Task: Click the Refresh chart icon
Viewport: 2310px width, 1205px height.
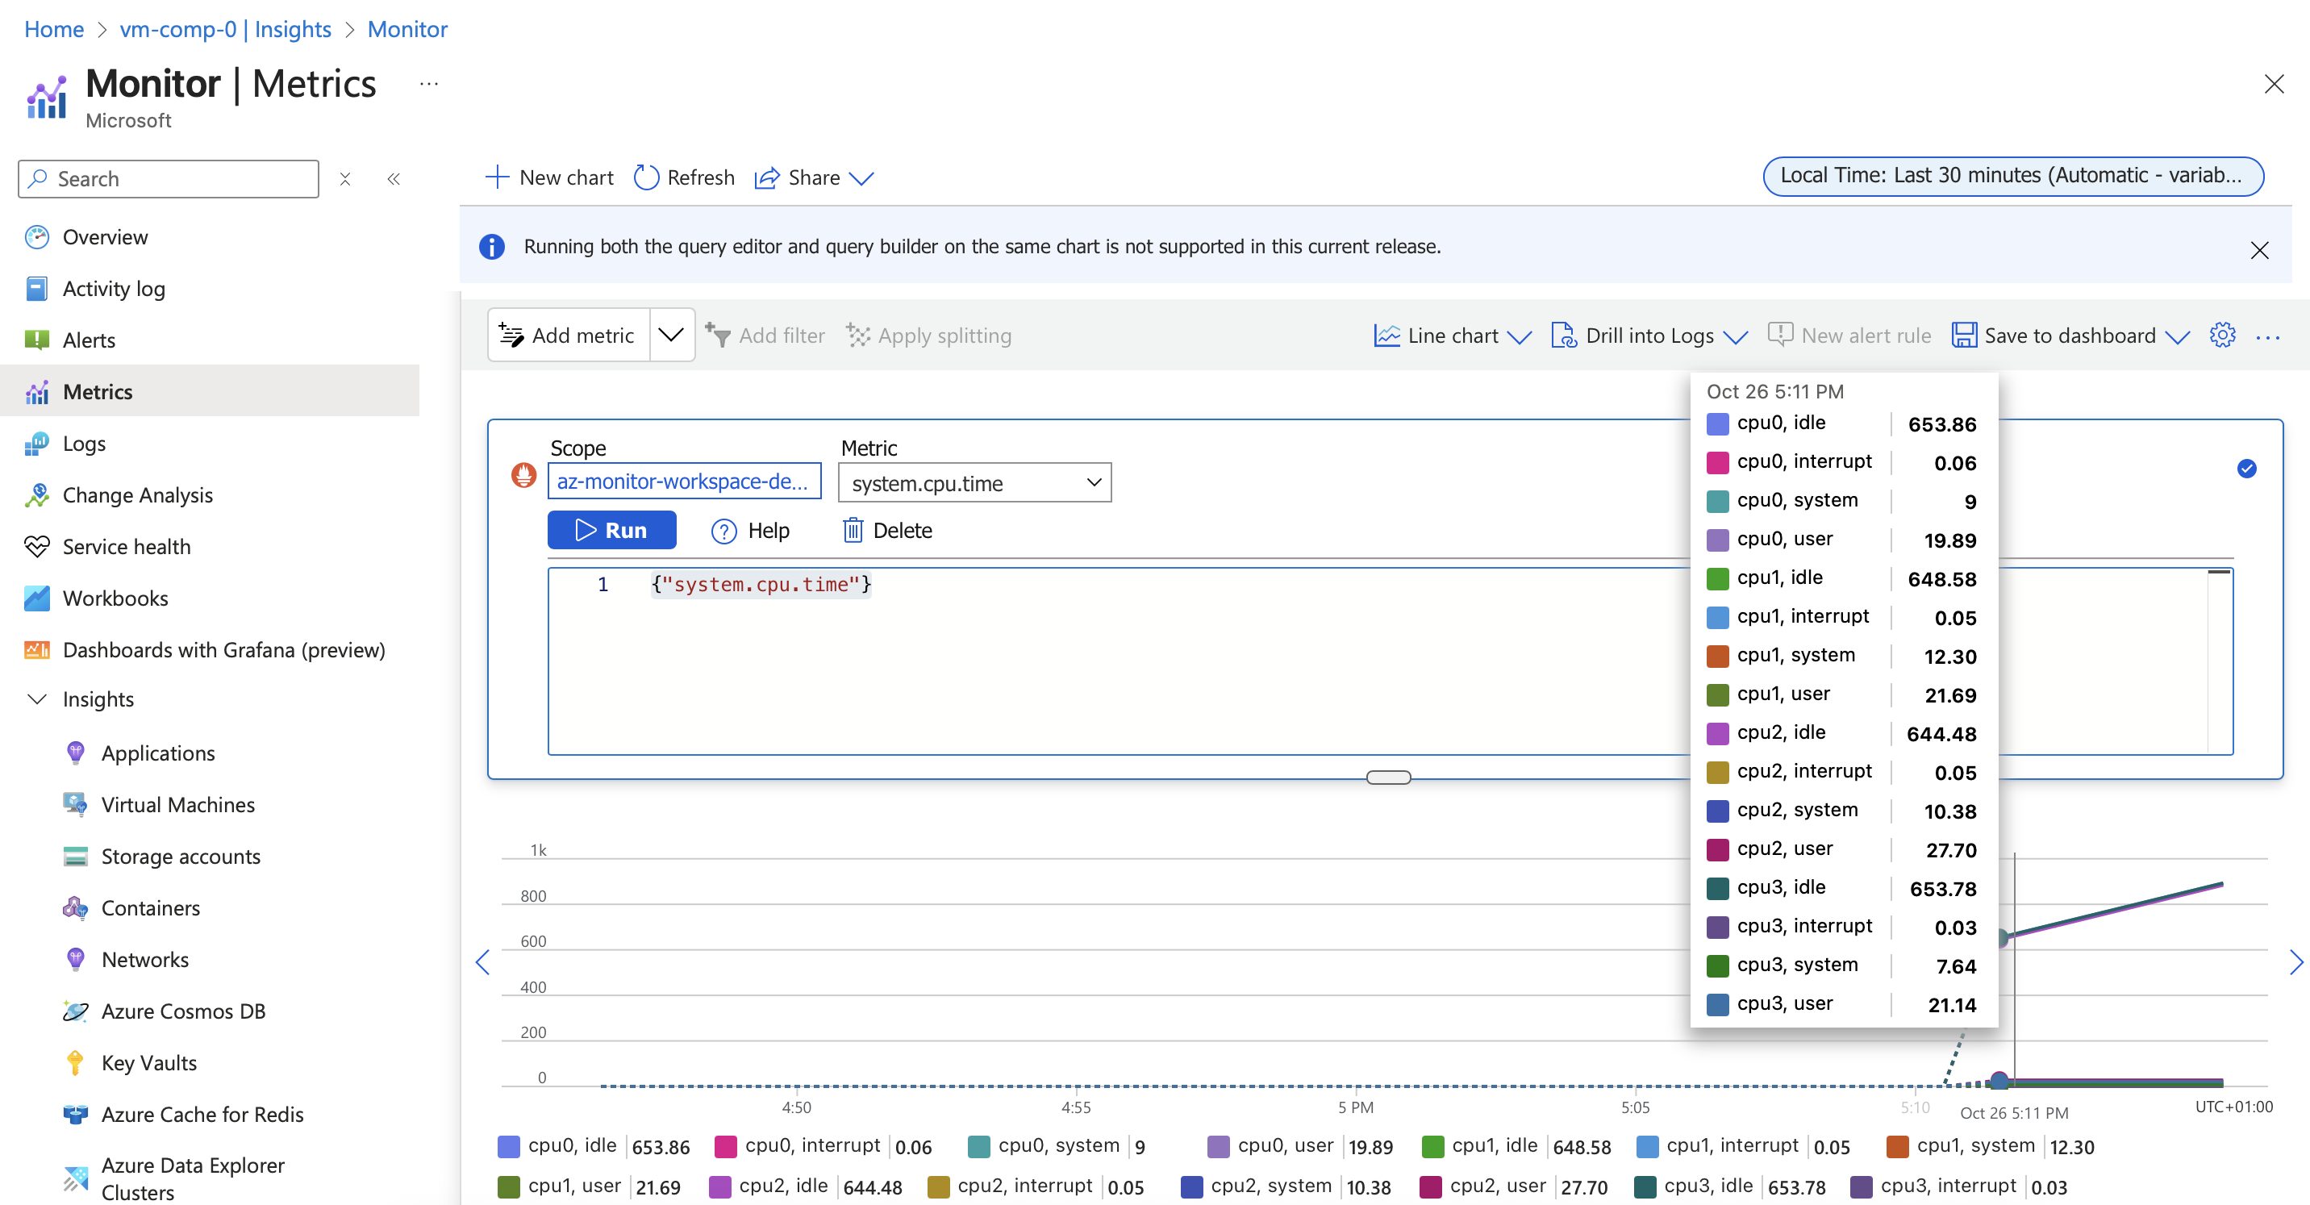Action: [x=648, y=177]
